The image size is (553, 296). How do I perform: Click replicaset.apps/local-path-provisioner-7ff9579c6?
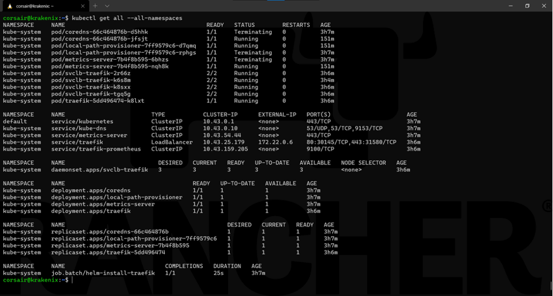[x=134, y=238]
